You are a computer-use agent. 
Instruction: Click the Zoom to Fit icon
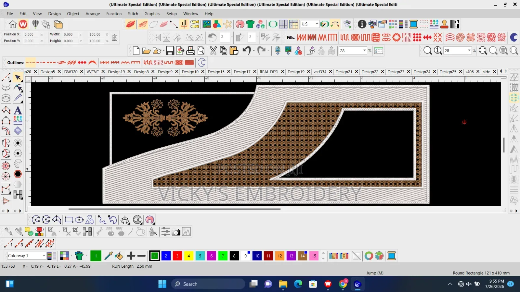click(483, 51)
